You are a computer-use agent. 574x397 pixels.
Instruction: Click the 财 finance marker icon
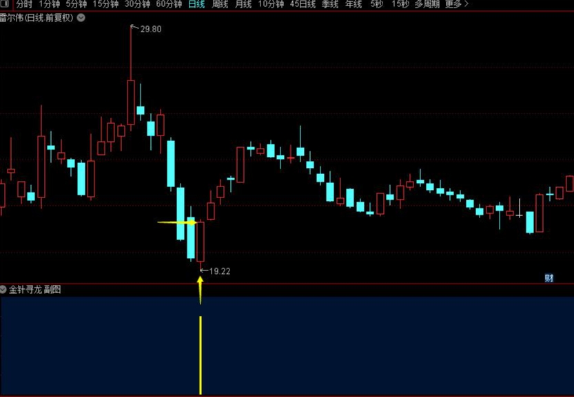pos(549,278)
